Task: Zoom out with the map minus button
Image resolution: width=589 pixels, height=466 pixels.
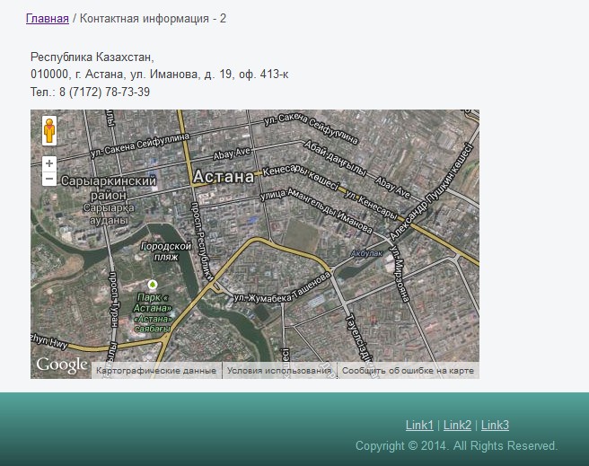Action: tap(49, 179)
